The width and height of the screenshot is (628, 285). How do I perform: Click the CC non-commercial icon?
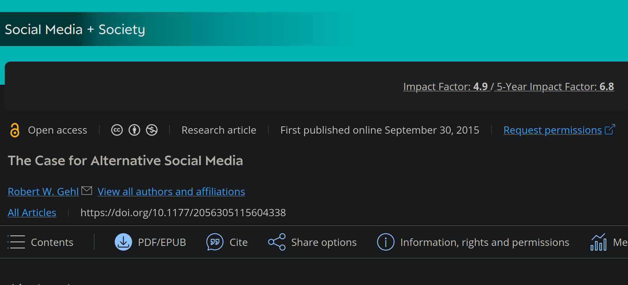(x=152, y=130)
